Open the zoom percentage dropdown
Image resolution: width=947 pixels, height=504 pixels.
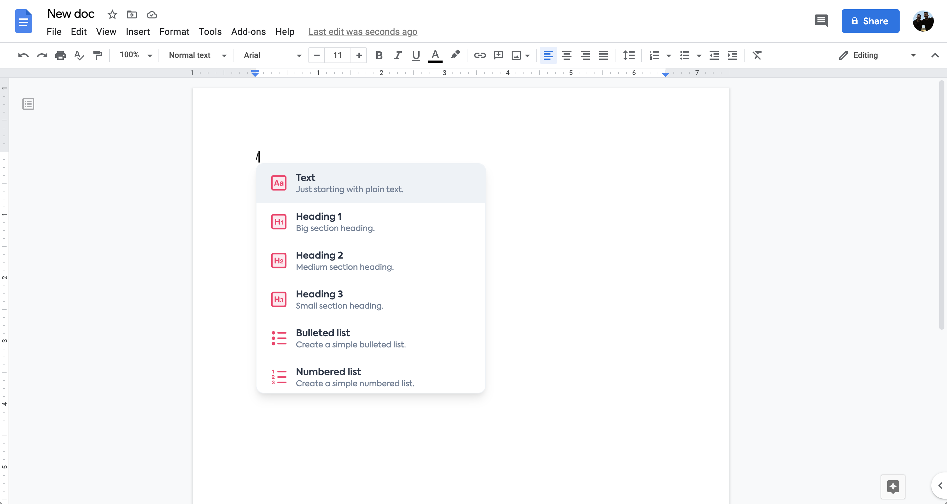coord(134,55)
